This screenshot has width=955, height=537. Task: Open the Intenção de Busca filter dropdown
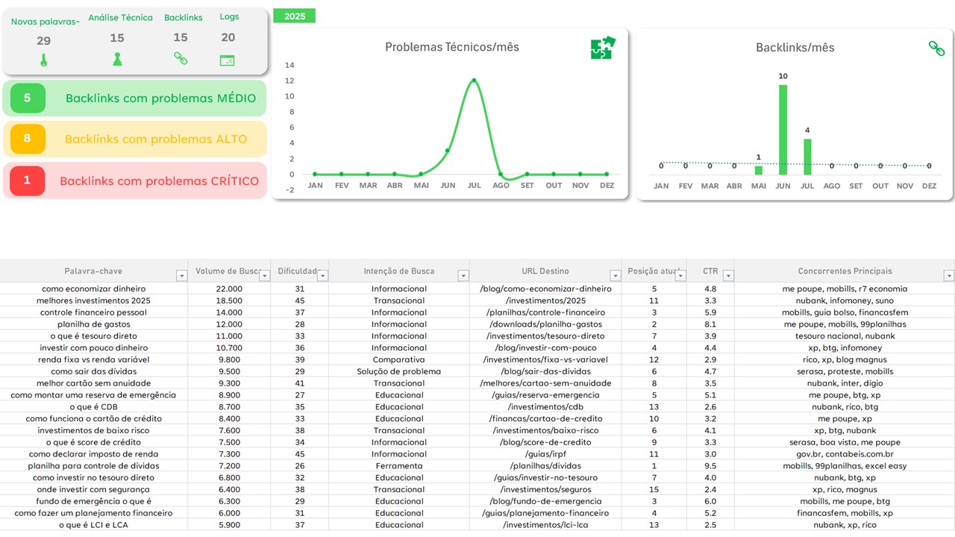pos(463,276)
